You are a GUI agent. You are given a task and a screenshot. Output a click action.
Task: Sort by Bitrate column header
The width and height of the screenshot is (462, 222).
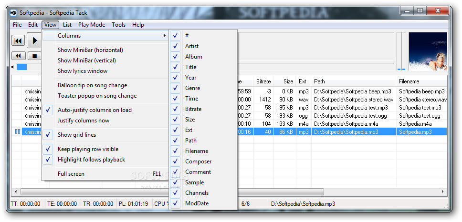pyautogui.click(x=264, y=81)
